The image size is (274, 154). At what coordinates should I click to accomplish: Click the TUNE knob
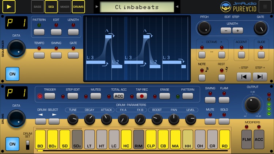point(73,119)
